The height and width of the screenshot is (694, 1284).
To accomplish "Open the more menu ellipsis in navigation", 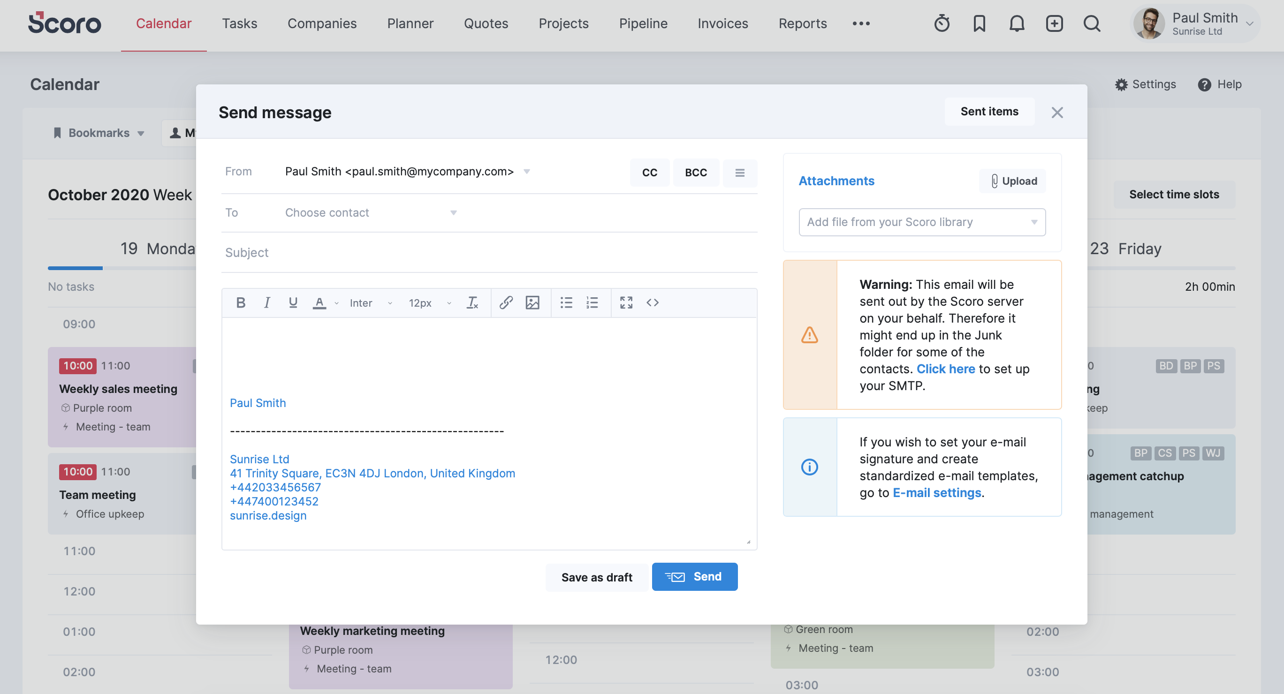I will click(x=861, y=23).
